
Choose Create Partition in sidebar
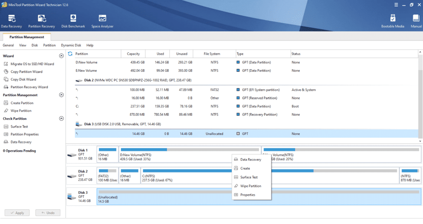click(x=19, y=103)
